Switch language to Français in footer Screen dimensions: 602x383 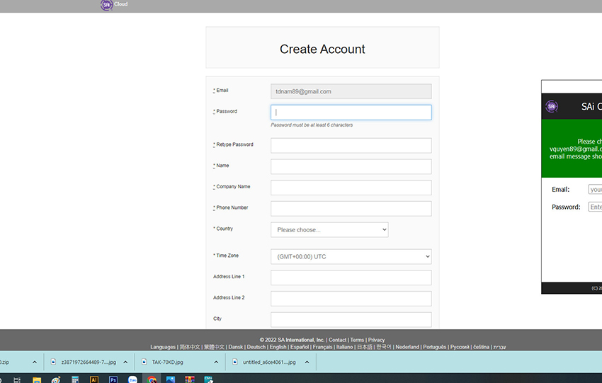(322, 347)
